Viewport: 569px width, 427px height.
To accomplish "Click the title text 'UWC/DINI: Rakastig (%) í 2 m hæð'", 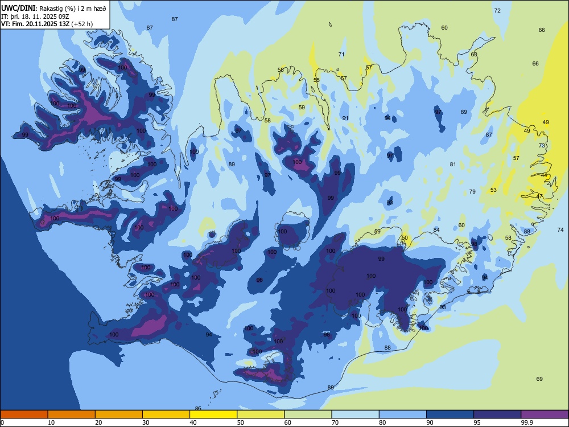I will coord(53,8).
